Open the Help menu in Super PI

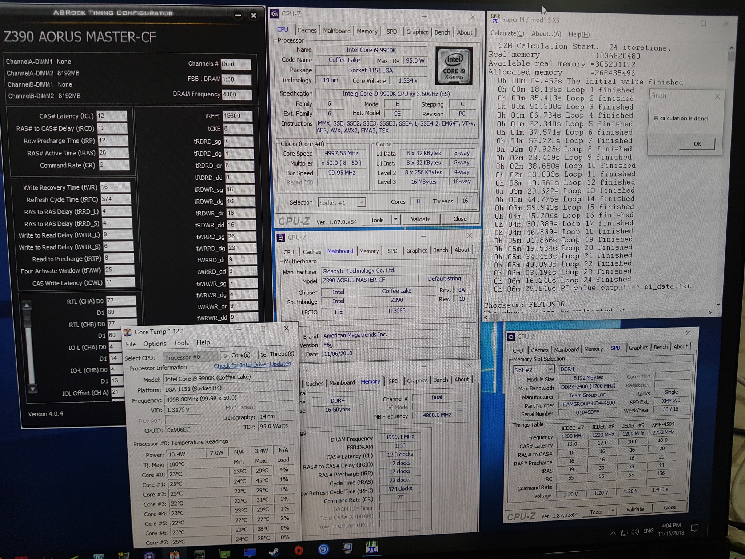[579, 35]
